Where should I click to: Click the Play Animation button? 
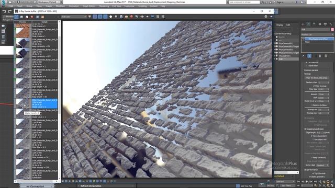[307, 182]
